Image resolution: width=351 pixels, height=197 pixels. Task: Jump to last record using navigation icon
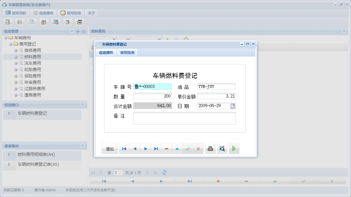coord(156,149)
